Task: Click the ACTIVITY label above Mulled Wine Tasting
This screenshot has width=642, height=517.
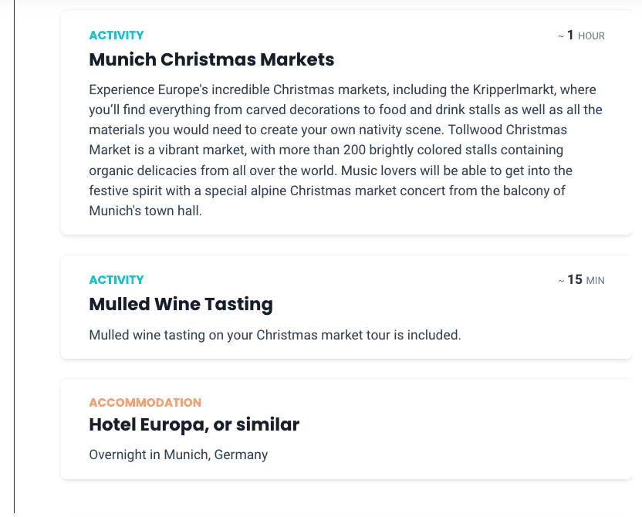Action: point(117,280)
